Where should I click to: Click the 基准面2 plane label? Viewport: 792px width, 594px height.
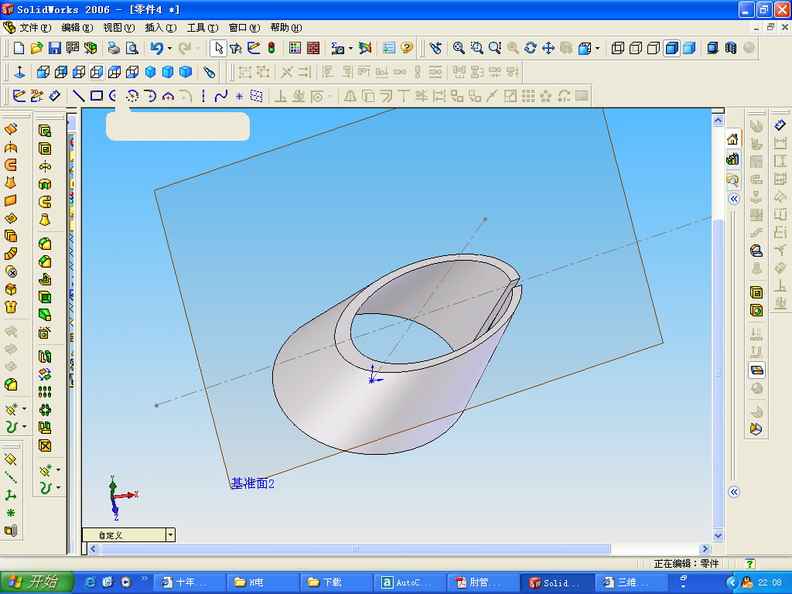tap(253, 483)
